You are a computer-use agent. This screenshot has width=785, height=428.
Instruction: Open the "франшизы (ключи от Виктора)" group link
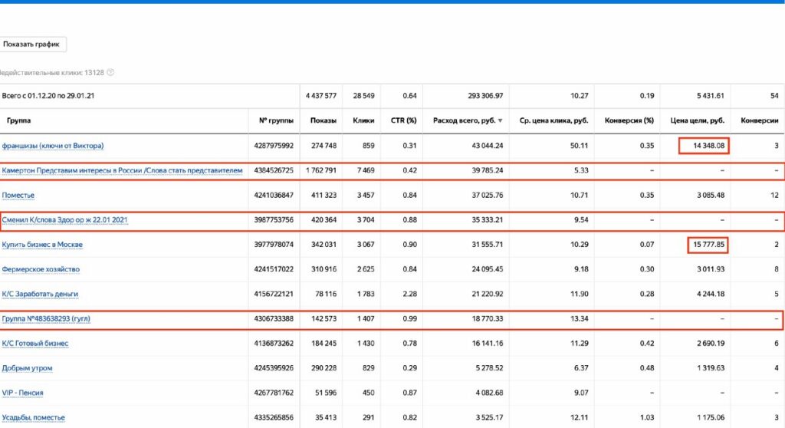[54, 146]
